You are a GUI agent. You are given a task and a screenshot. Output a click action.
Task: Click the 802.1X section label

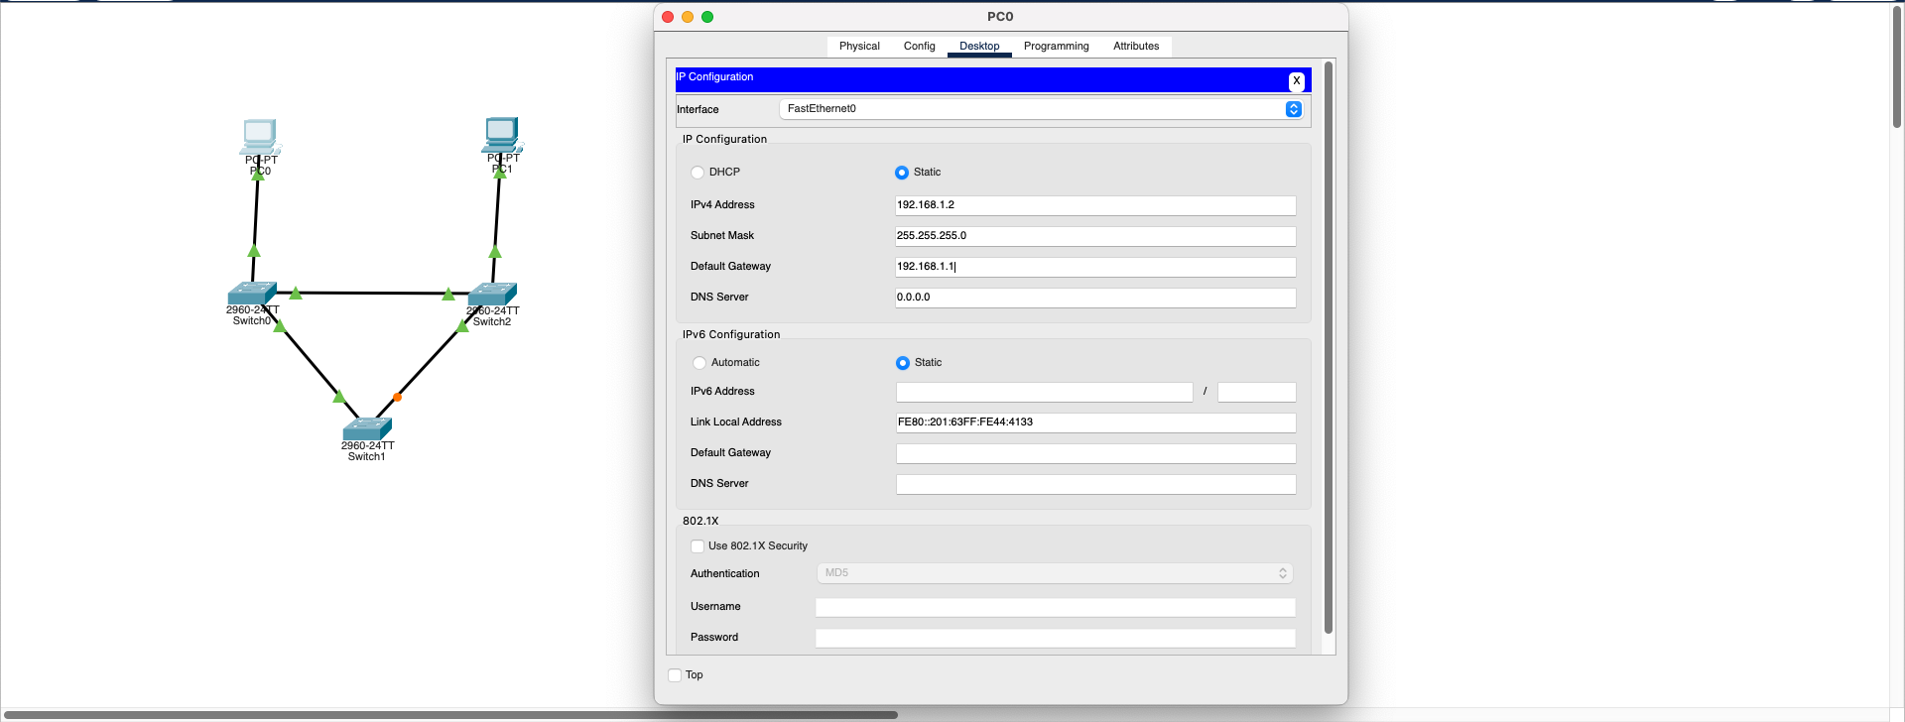[700, 521]
